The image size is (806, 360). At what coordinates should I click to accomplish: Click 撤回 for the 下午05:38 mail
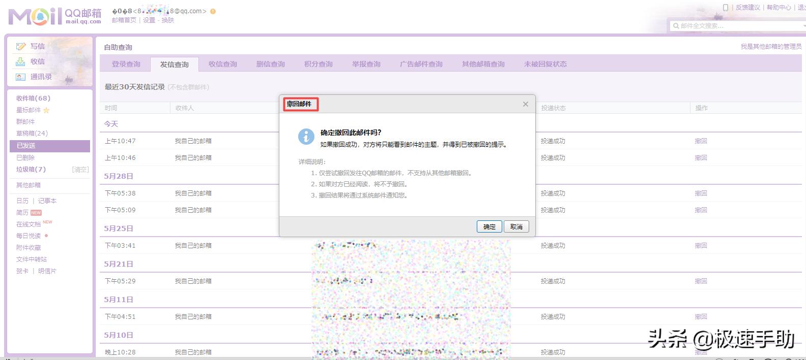point(701,193)
